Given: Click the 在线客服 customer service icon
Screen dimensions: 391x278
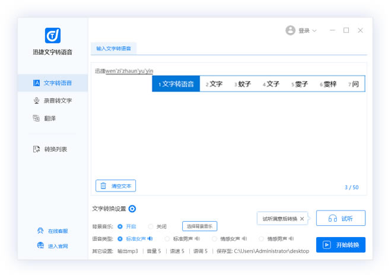Looking at the screenshot, I should (x=40, y=231).
